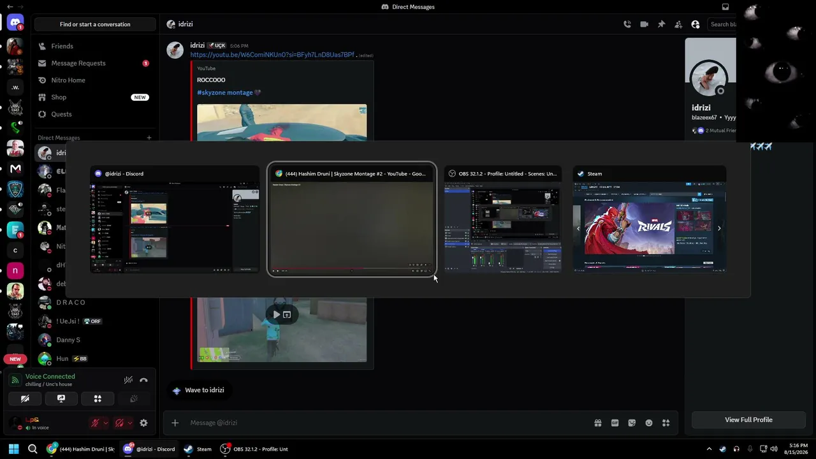Open apps launcher in message bar
Screen dimensions: 816x459
point(666,423)
